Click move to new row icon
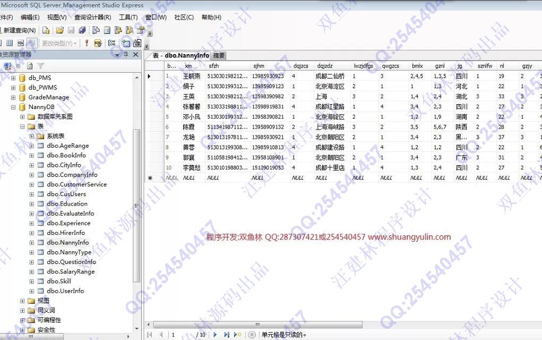The image size is (542, 340). [x=238, y=335]
